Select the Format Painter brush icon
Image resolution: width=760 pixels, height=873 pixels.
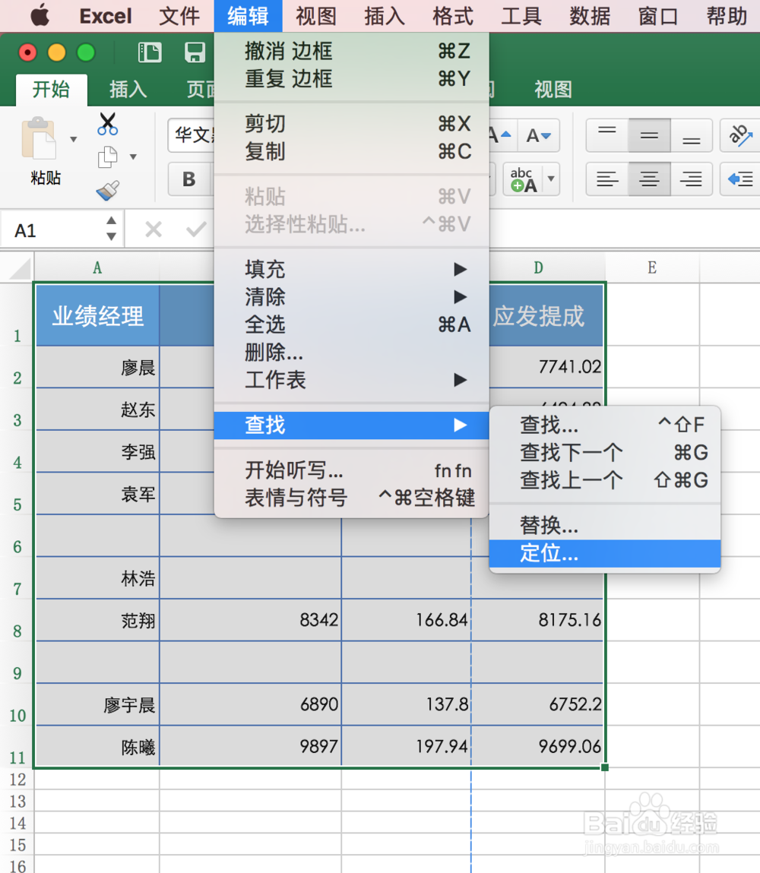[106, 190]
